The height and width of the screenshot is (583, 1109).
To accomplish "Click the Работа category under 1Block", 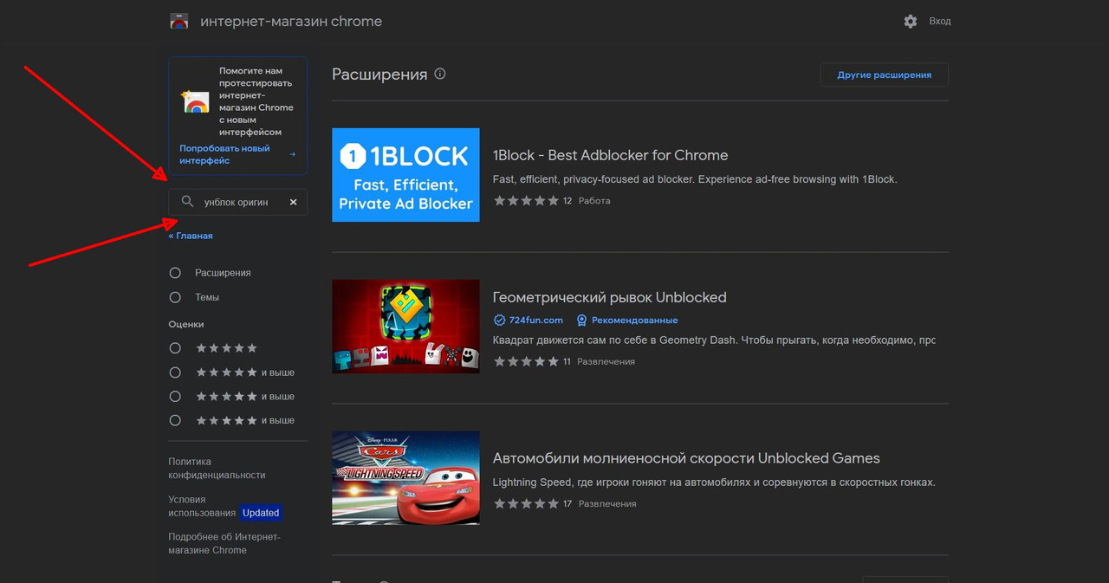I will click(x=594, y=201).
